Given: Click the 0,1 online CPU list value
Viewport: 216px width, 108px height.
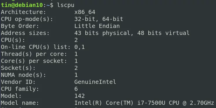Looking at the screenshot, I should 80,47.
